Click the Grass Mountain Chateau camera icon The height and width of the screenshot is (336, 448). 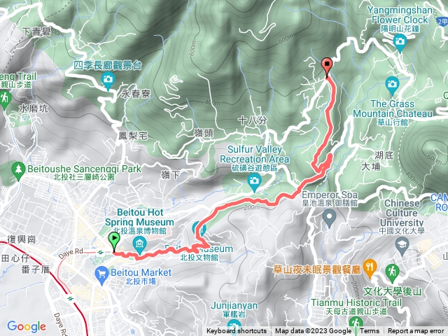tap(392, 85)
